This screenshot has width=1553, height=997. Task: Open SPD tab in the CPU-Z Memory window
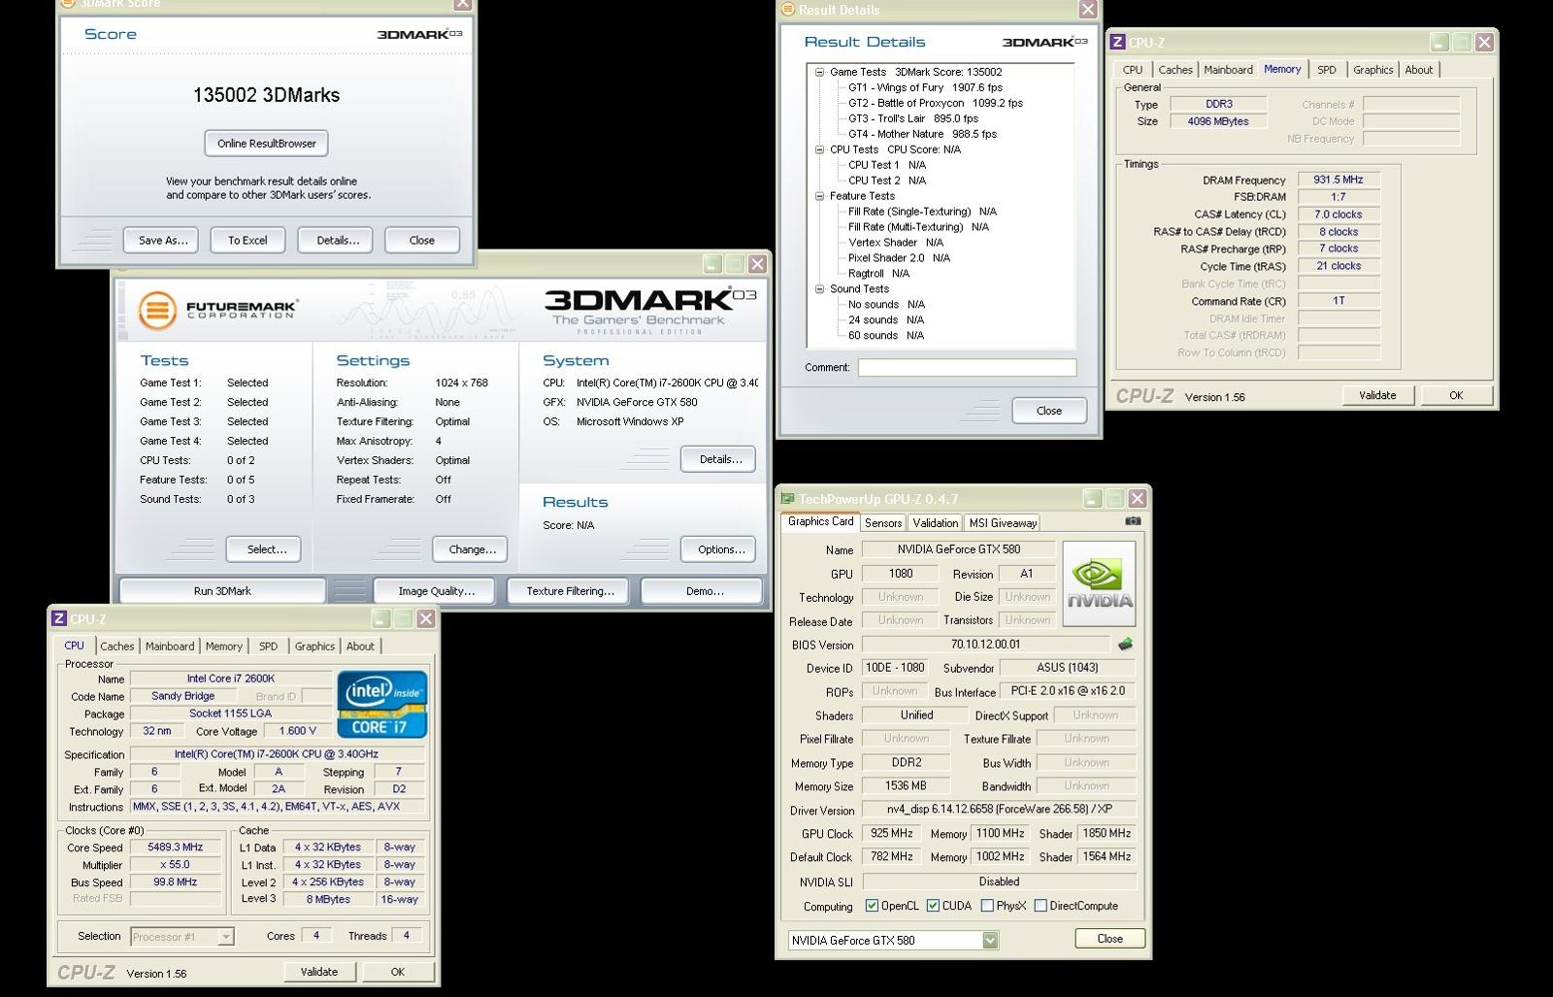(x=1327, y=70)
